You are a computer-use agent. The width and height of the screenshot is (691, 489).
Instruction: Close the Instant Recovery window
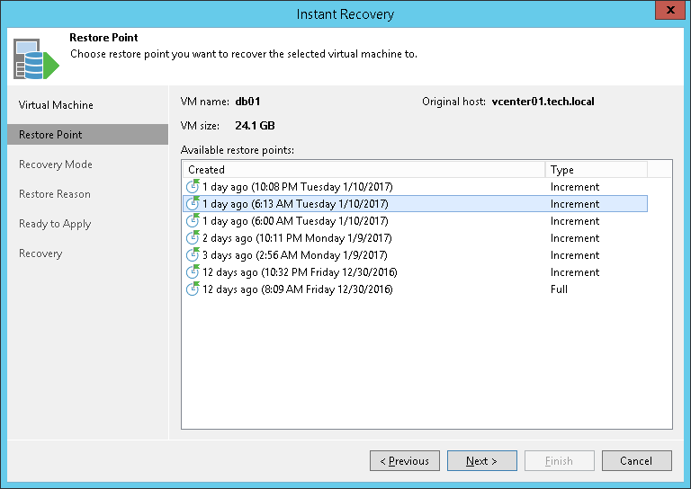point(667,12)
